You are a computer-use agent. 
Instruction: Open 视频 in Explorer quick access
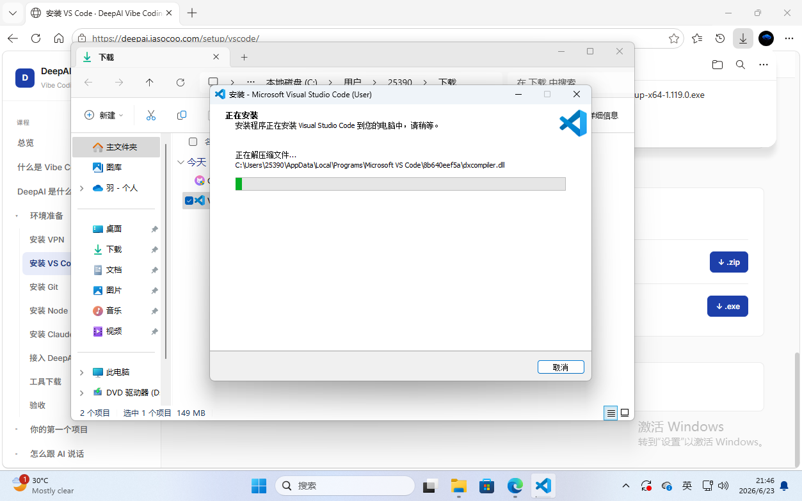[x=114, y=331]
